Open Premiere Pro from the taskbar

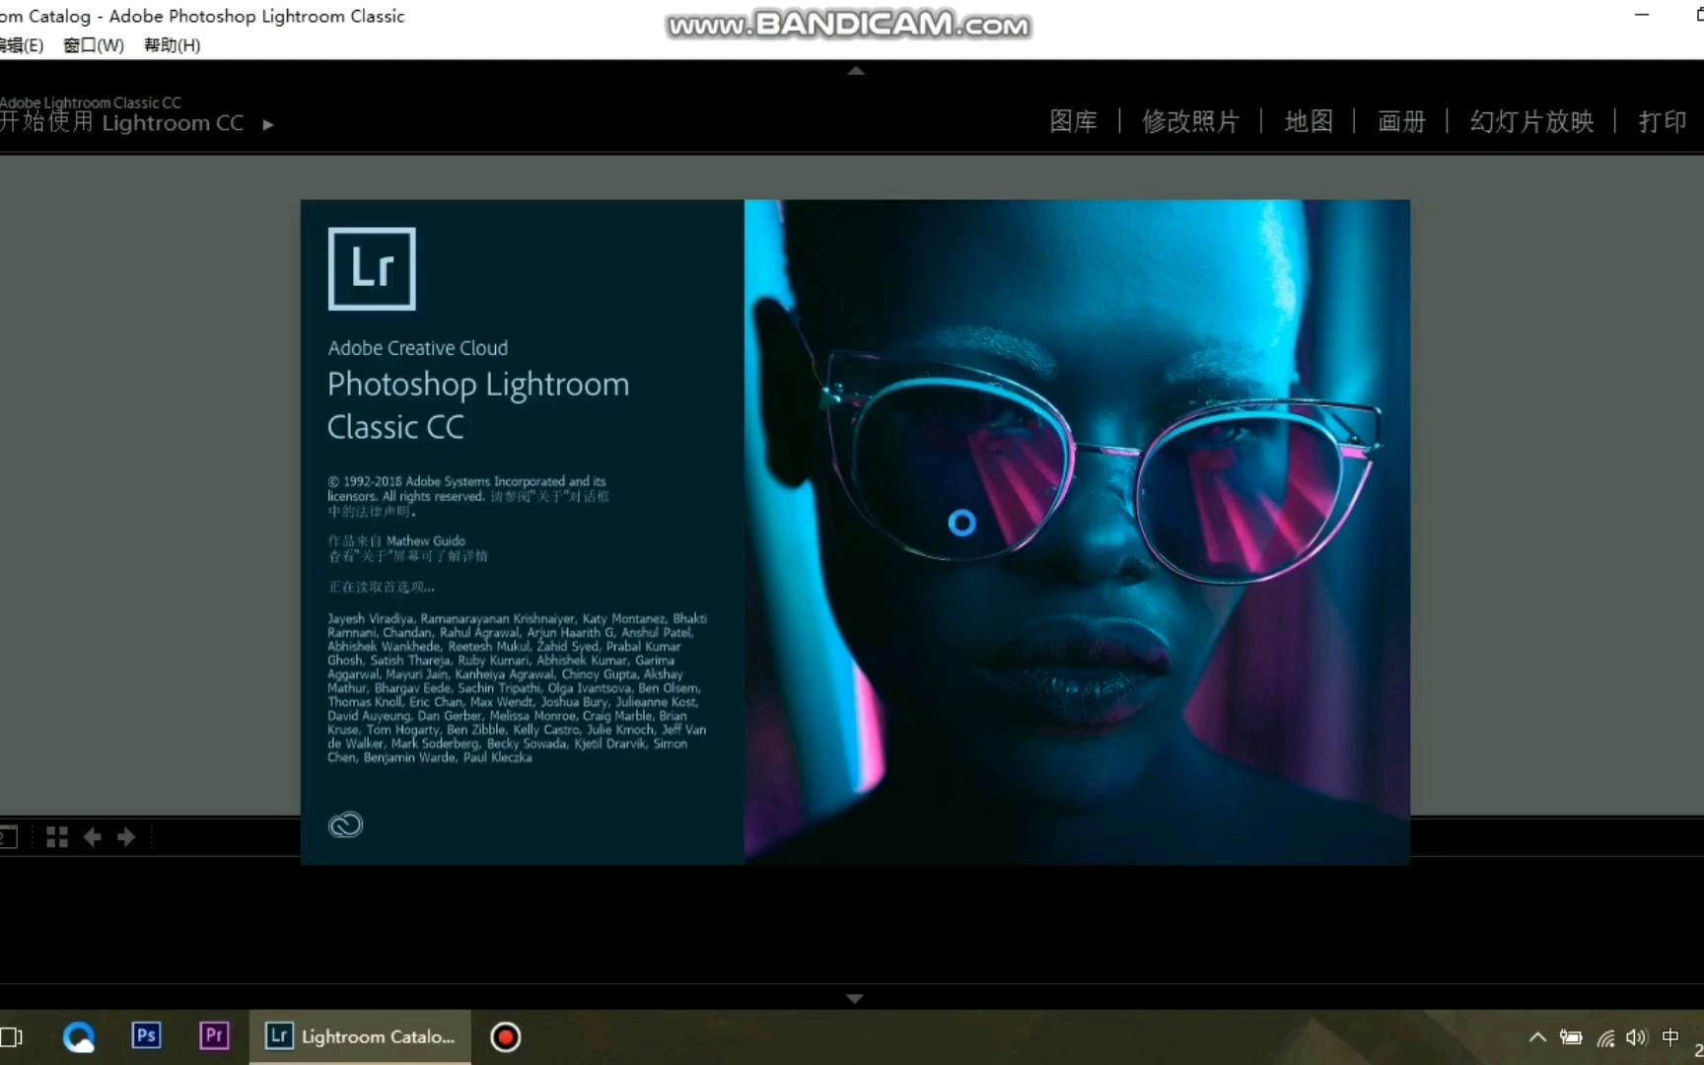pos(214,1036)
